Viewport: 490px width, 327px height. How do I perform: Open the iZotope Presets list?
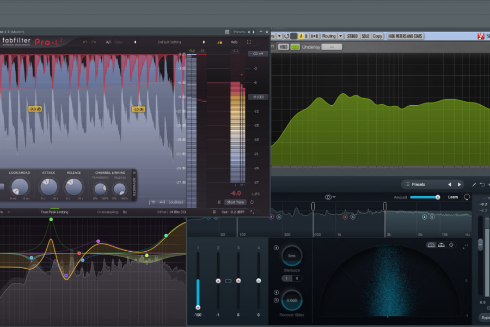click(415, 184)
